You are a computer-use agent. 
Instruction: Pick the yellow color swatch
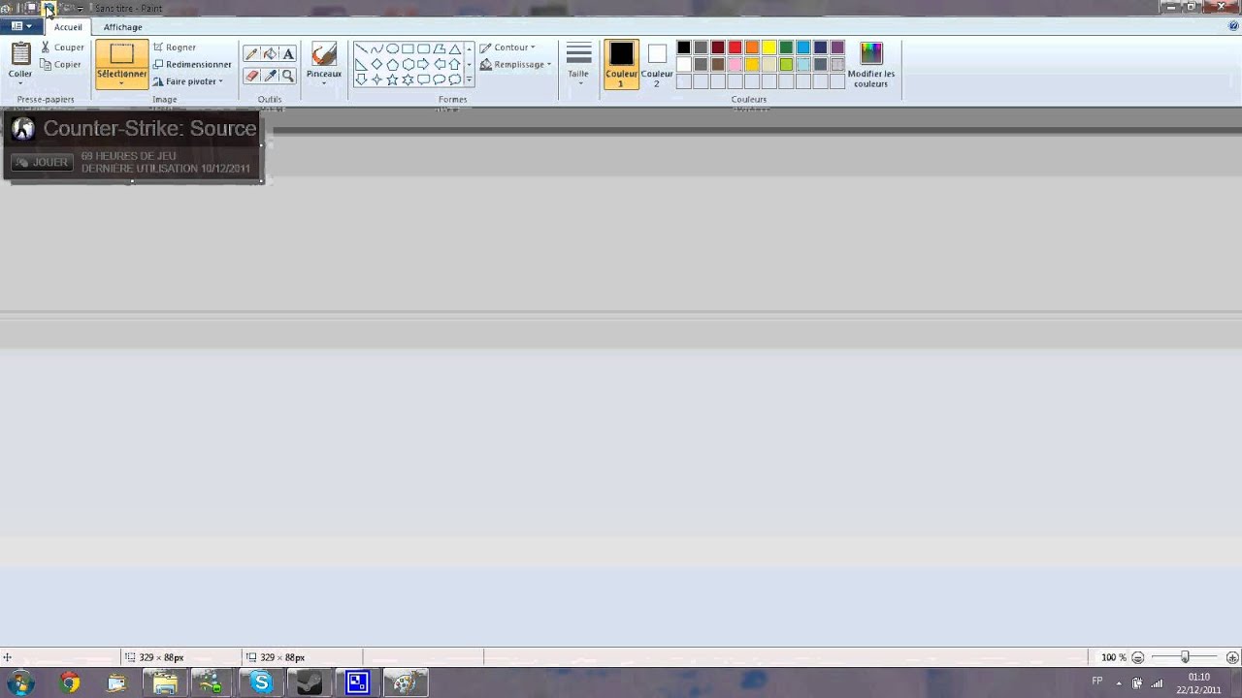769,48
